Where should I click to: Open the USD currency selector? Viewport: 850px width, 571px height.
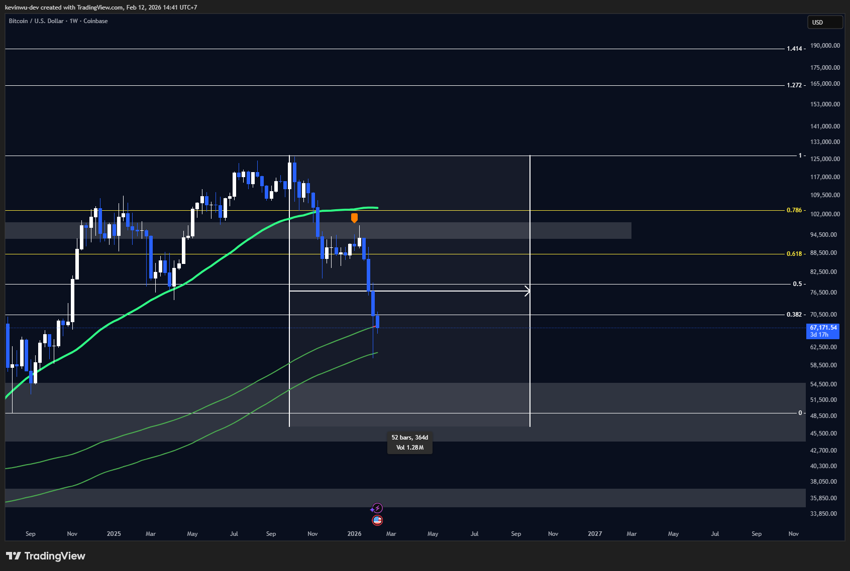click(824, 22)
